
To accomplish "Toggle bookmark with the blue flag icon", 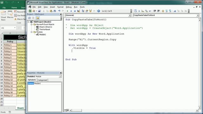I will click(x=175, y=11).
